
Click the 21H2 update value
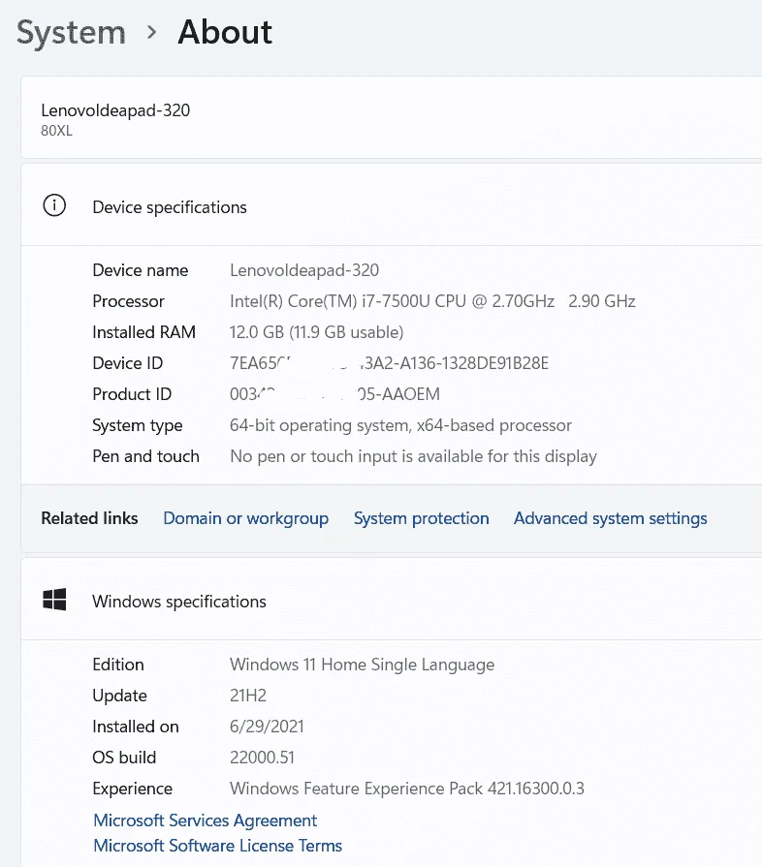point(248,695)
